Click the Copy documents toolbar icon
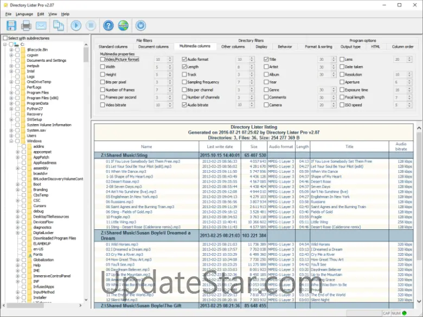This screenshot has width=423, height=317. coord(58,25)
